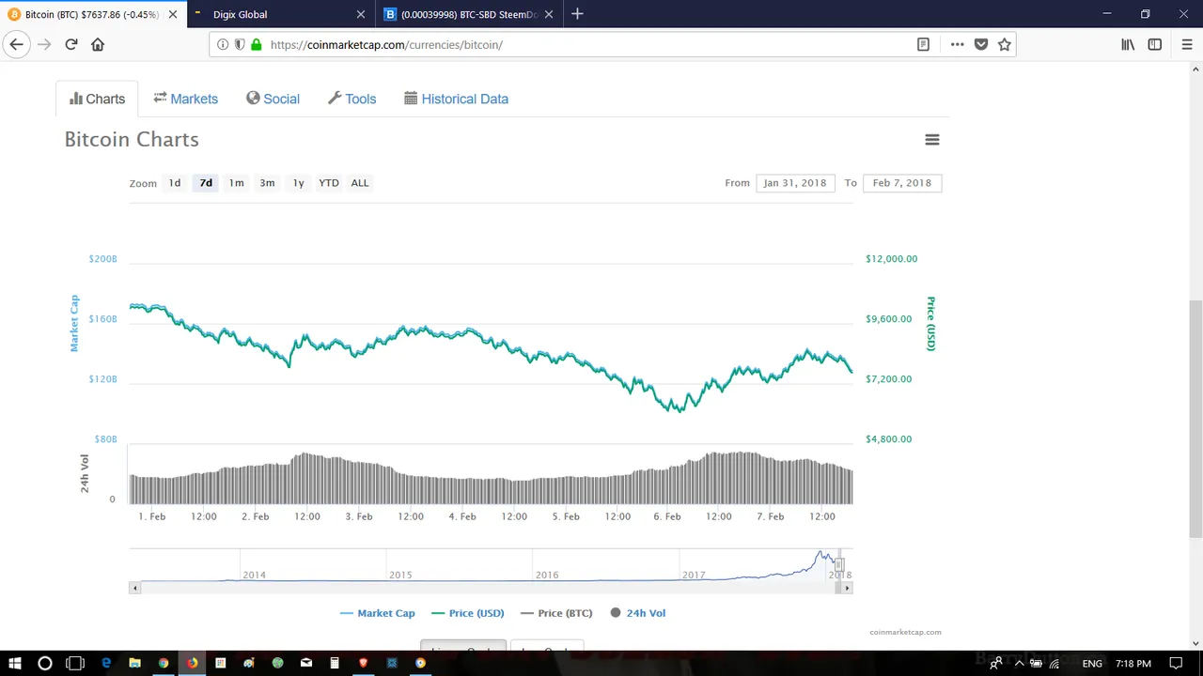The image size is (1203, 676).
Task: Switch to the Tools tab
Action: pos(352,99)
